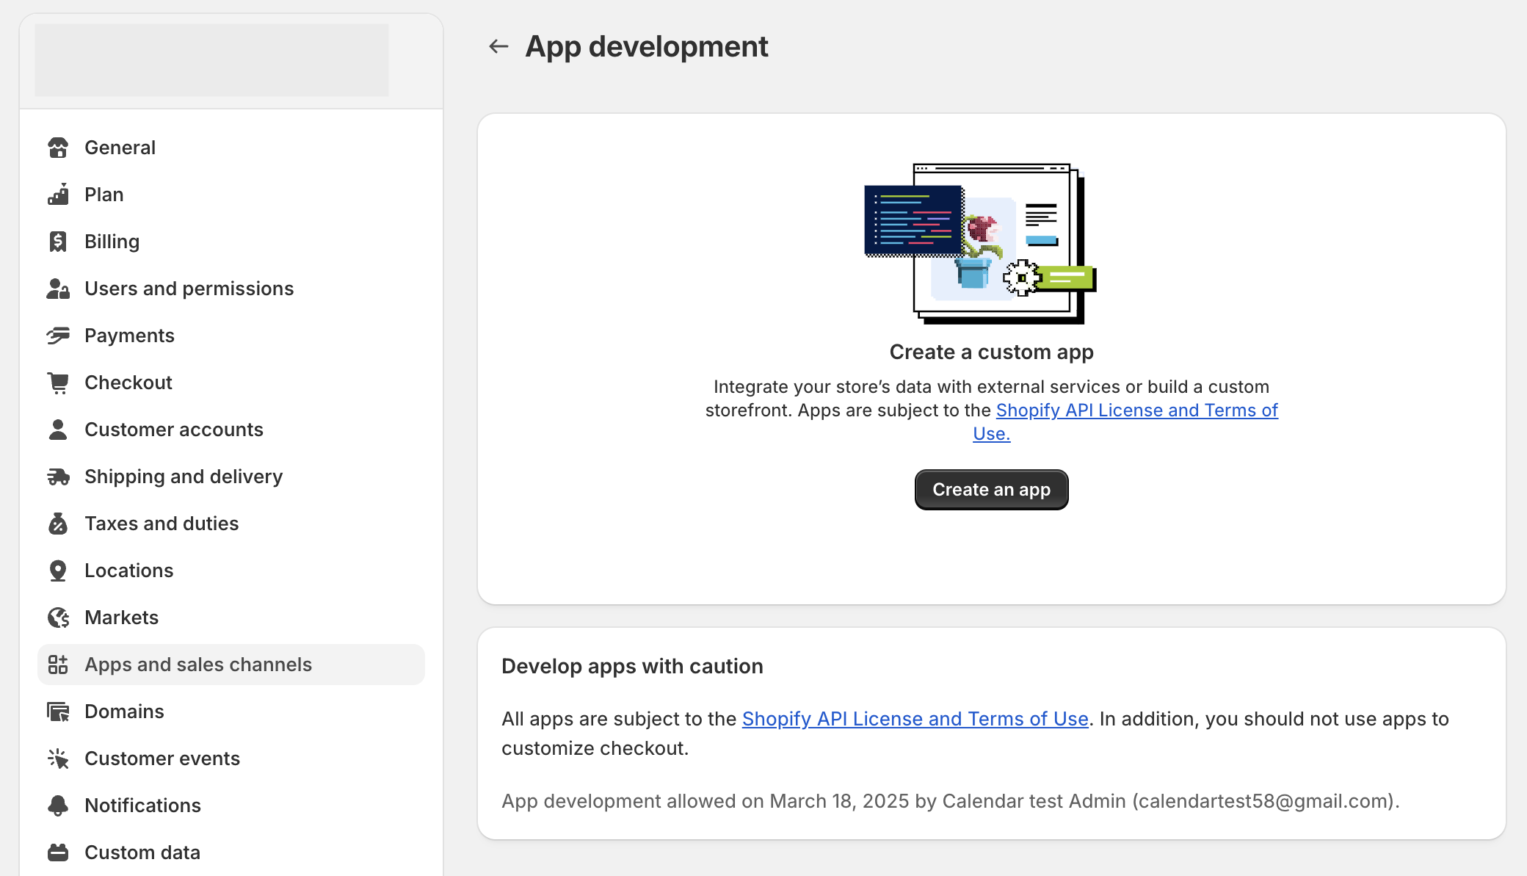Click the Locations pin icon
This screenshot has width=1527, height=876.
(58, 571)
